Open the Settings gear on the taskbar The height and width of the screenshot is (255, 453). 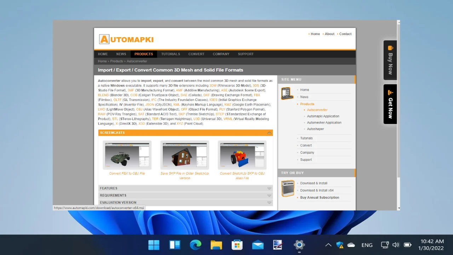299,245
